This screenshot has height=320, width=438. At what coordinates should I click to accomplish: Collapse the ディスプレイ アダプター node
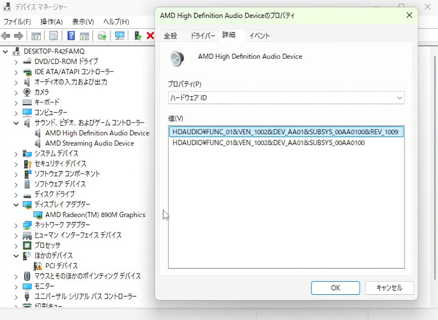pos(16,205)
